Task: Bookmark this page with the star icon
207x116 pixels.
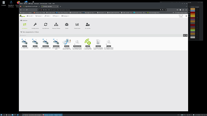Action: point(165,10)
